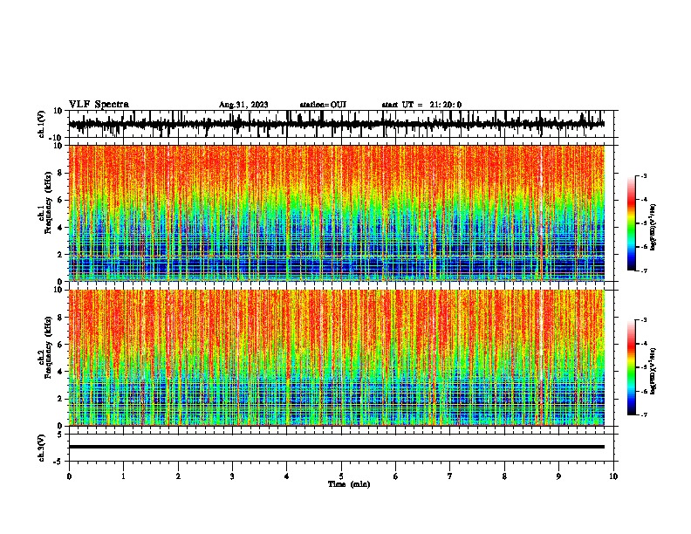Click the 'start UT = 21:20:0' text
Image resolution: width=691 pixels, height=534 pixels.
(x=421, y=105)
